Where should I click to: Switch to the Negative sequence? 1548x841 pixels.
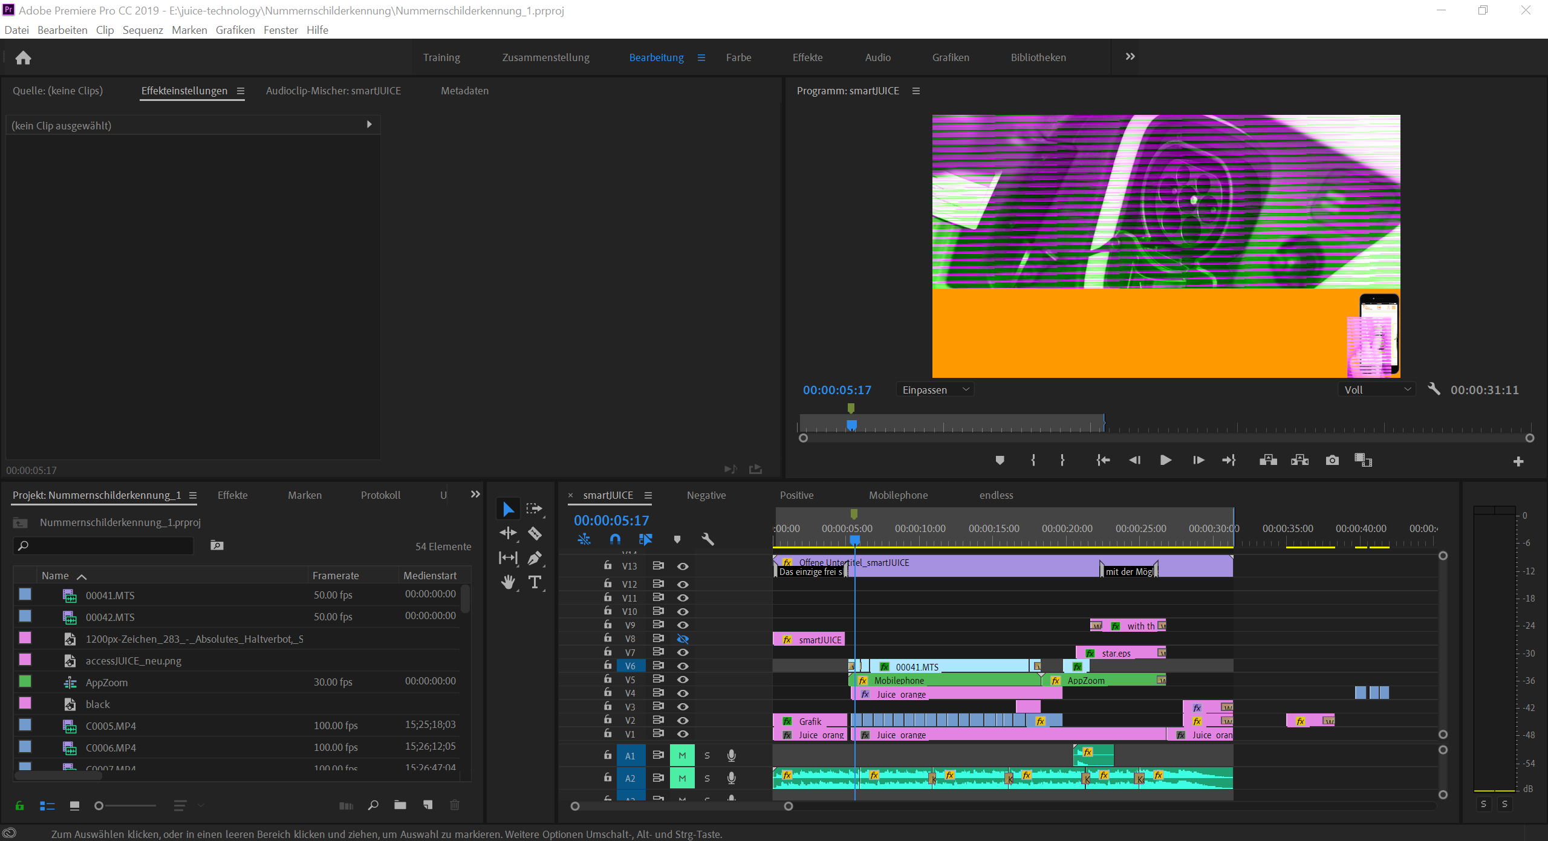[x=706, y=495]
